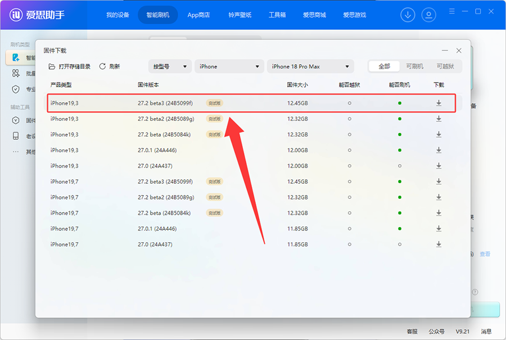Select the old device phone sidebar icon
The height and width of the screenshot is (340, 506).
[16, 136]
